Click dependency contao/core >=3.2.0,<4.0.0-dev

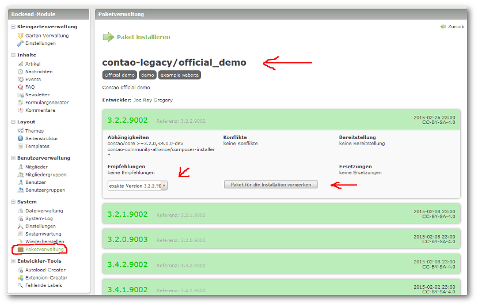(x=145, y=143)
